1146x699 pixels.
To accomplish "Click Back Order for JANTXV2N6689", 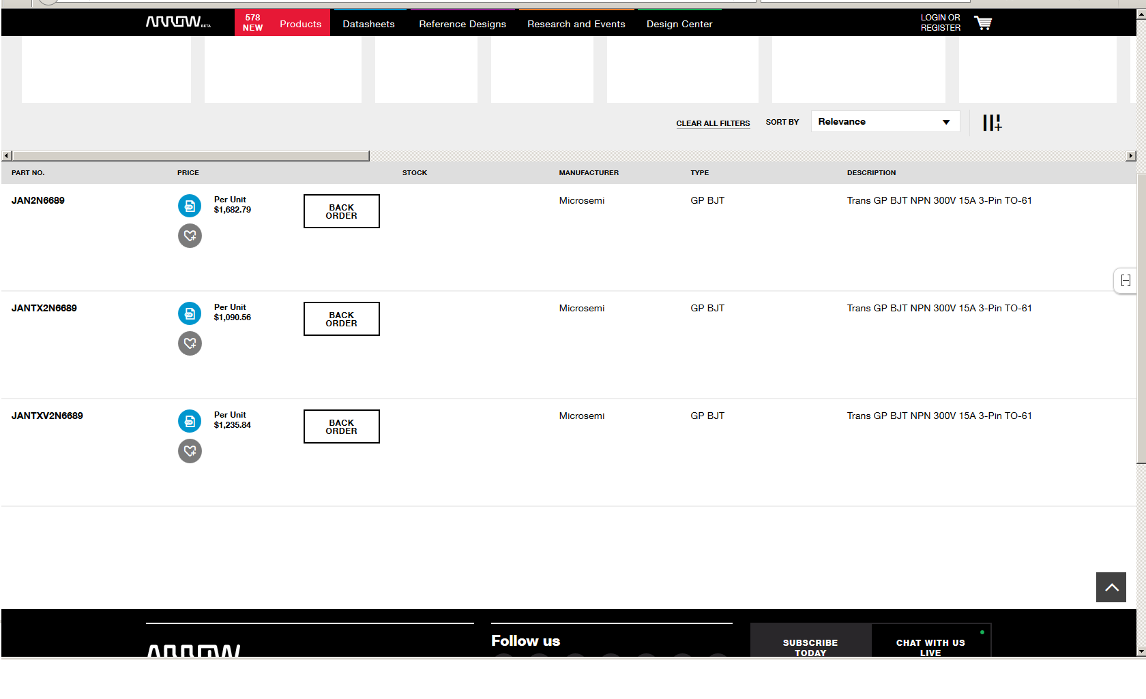I will 342,426.
